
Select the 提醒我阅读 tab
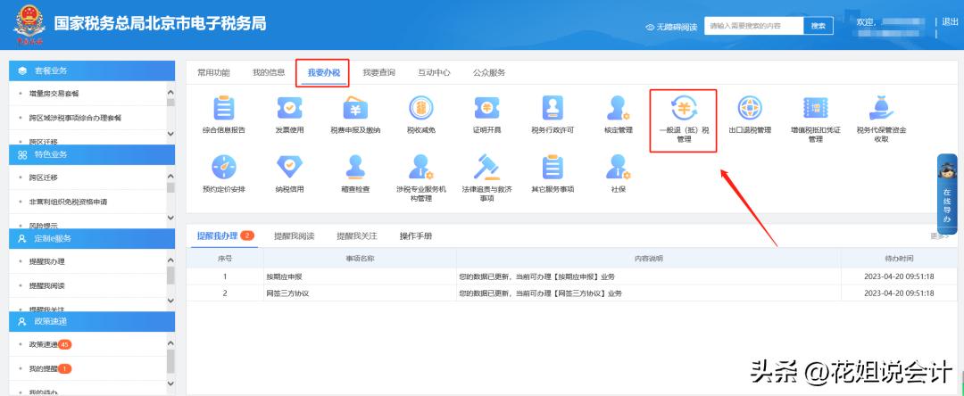294,235
